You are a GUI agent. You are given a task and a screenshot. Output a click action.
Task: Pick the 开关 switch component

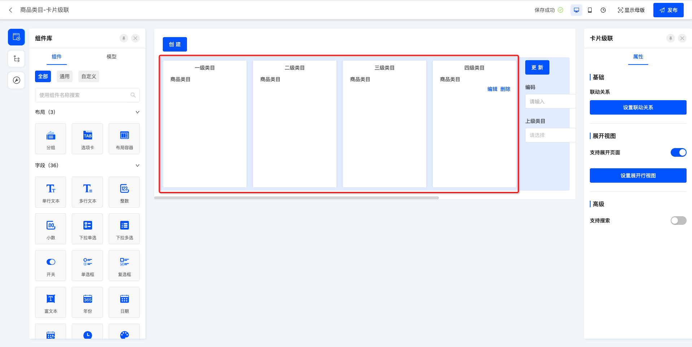[51, 265]
